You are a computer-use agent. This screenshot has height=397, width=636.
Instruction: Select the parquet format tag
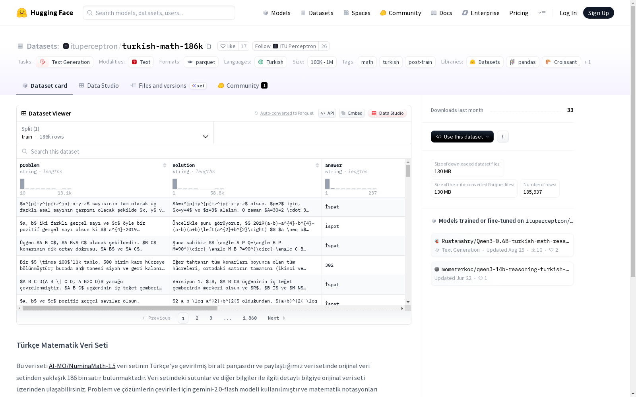[x=201, y=62]
